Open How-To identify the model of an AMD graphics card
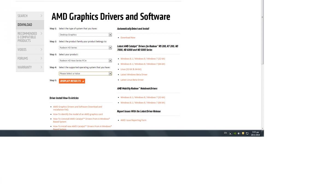 [78, 114]
